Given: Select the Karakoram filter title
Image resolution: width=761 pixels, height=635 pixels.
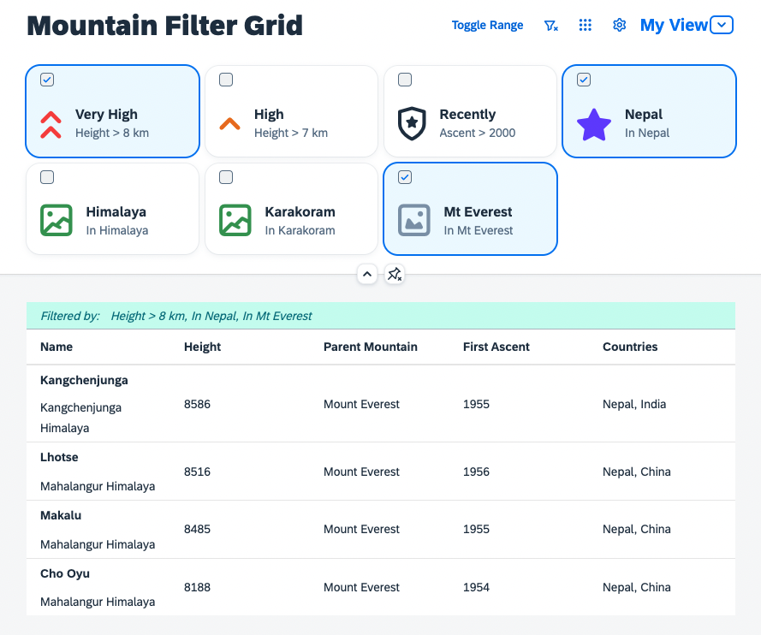Looking at the screenshot, I should coord(300,212).
